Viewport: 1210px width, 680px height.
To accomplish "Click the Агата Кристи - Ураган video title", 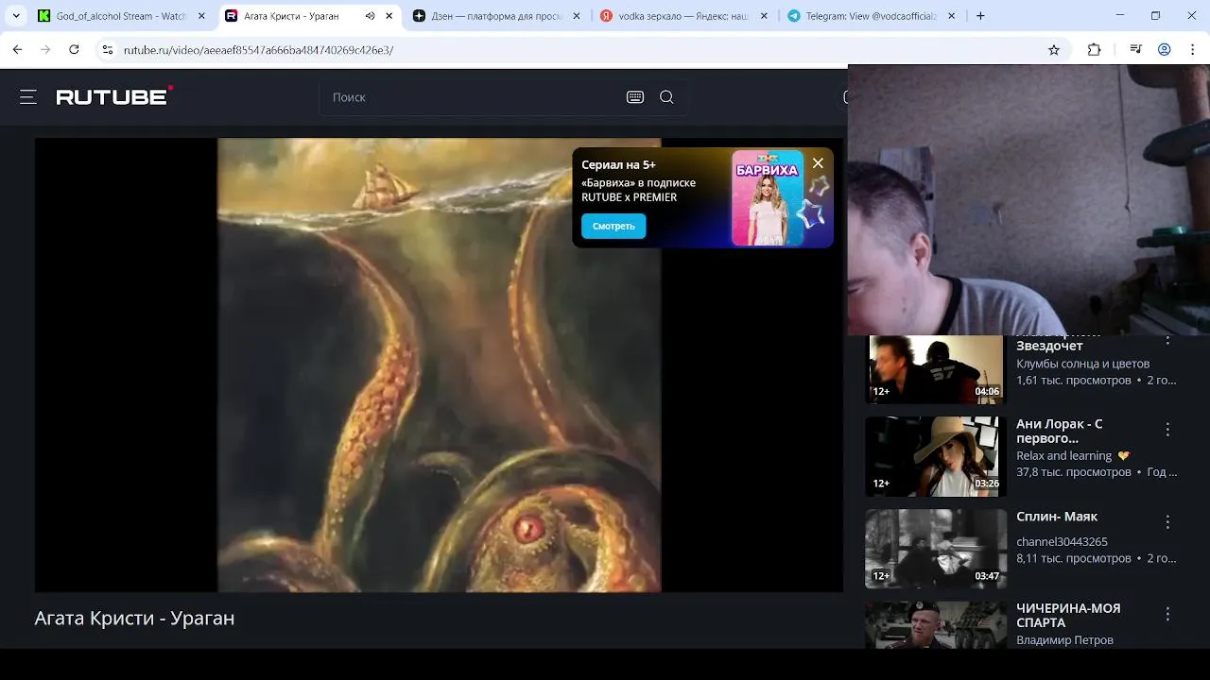I will (x=134, y=618).
